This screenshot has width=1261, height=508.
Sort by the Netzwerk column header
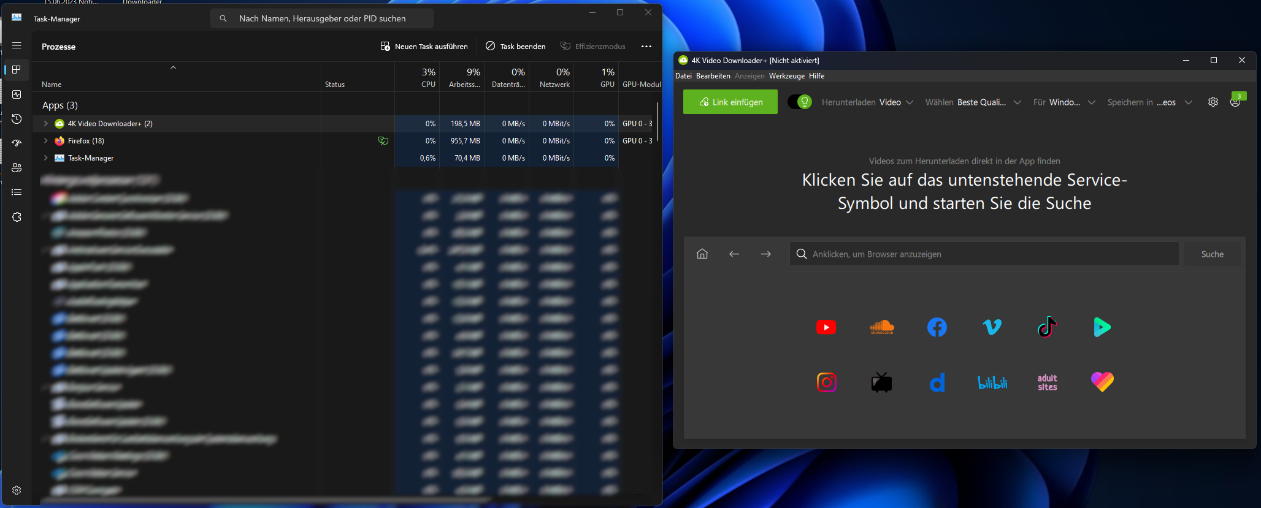tap(551, 78)
